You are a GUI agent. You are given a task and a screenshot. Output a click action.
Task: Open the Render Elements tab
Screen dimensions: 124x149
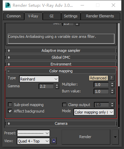point(100,16)
